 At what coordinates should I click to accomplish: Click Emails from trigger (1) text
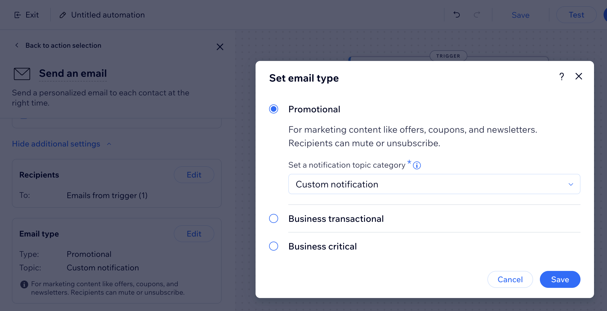[107, 195]
